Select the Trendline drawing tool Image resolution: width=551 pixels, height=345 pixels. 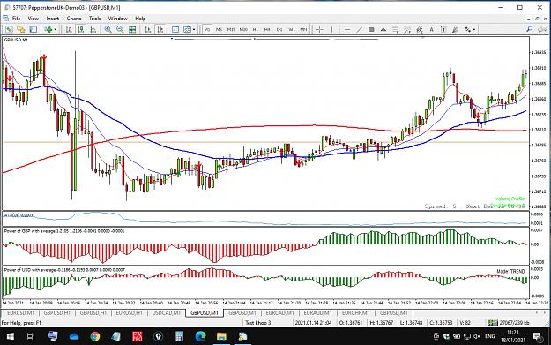tap(359, 29)
